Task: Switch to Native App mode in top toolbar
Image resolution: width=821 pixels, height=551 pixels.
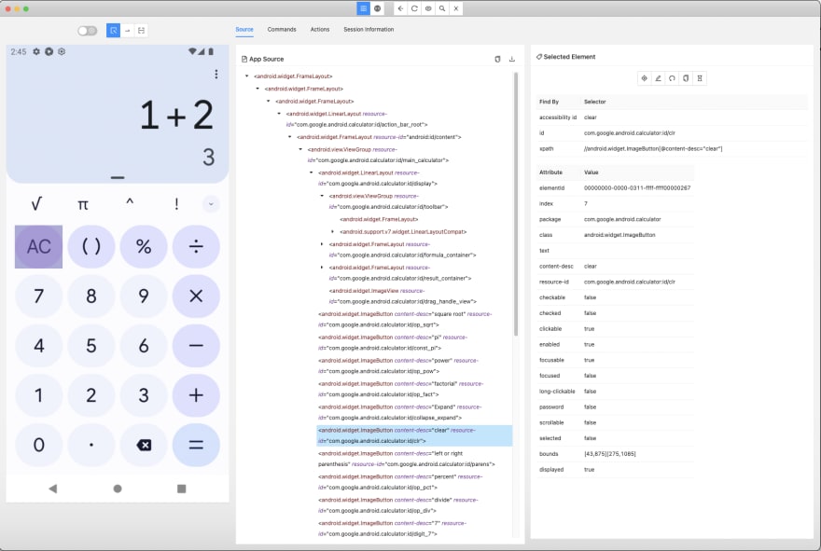Action: 363,8
